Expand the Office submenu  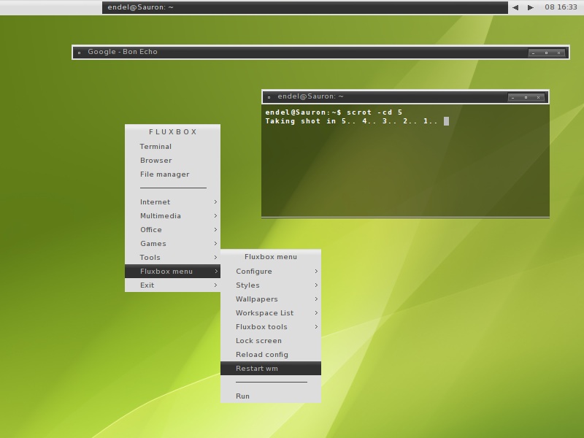pyautogui.click(x=172, y=229)
